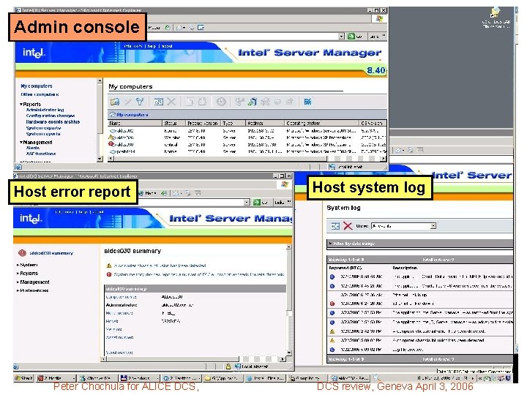The width and height of the screenshot is (527, 395).
Task: Click the green server icon in My computers toolbar
Action: (x=252, y=102)
